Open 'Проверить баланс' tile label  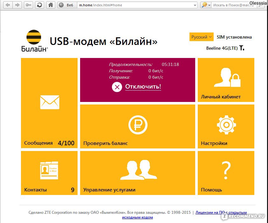coord(106,143)
